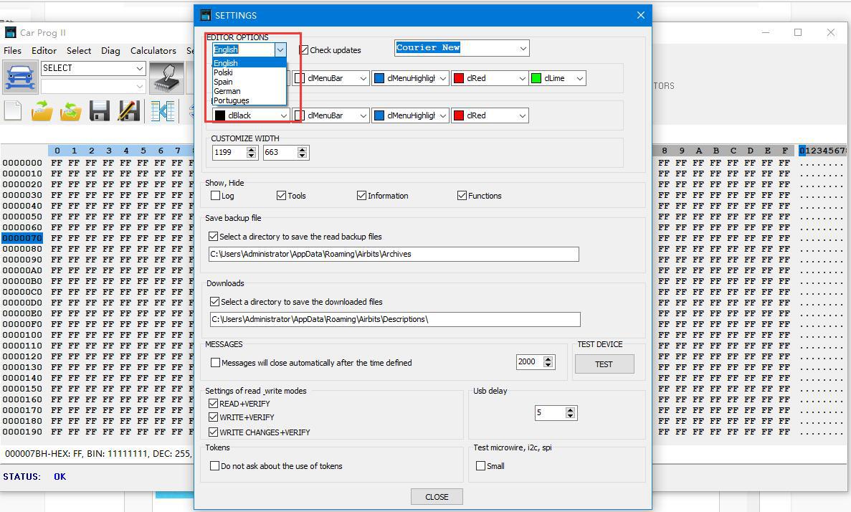This screenshot has height=512, width=851.
Task: Select the car diagnostics tool icon
Action: tap(20, 77)
